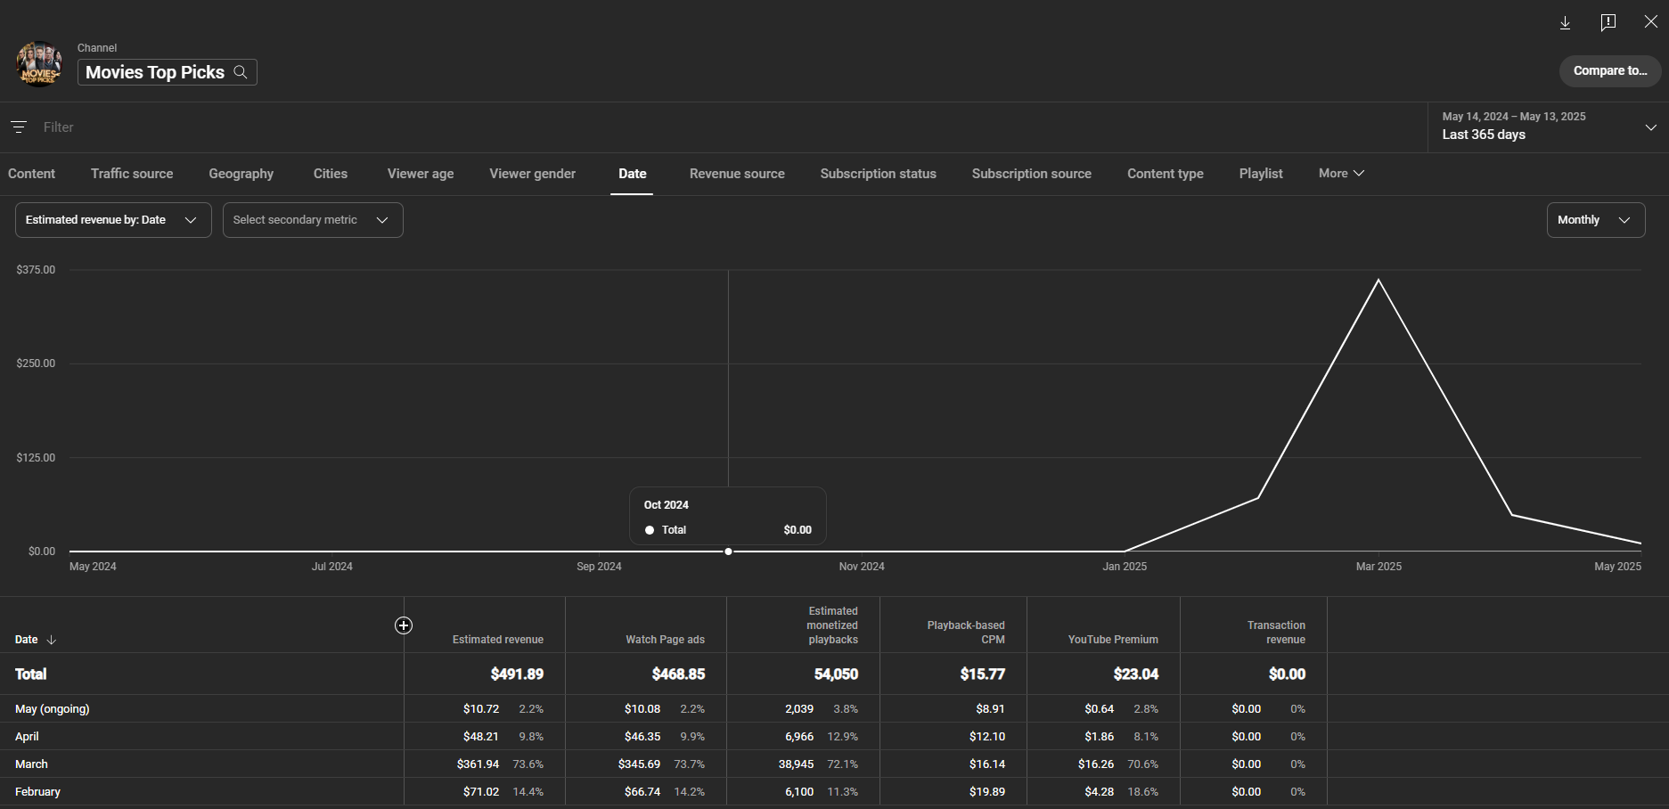
Task: Sort by the Date column arrow
Action: pos(52,640)
